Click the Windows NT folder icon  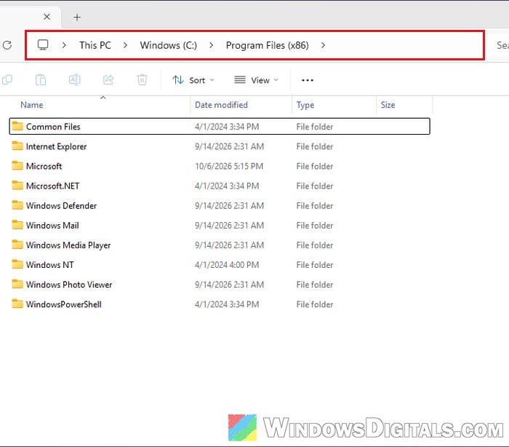17,264
